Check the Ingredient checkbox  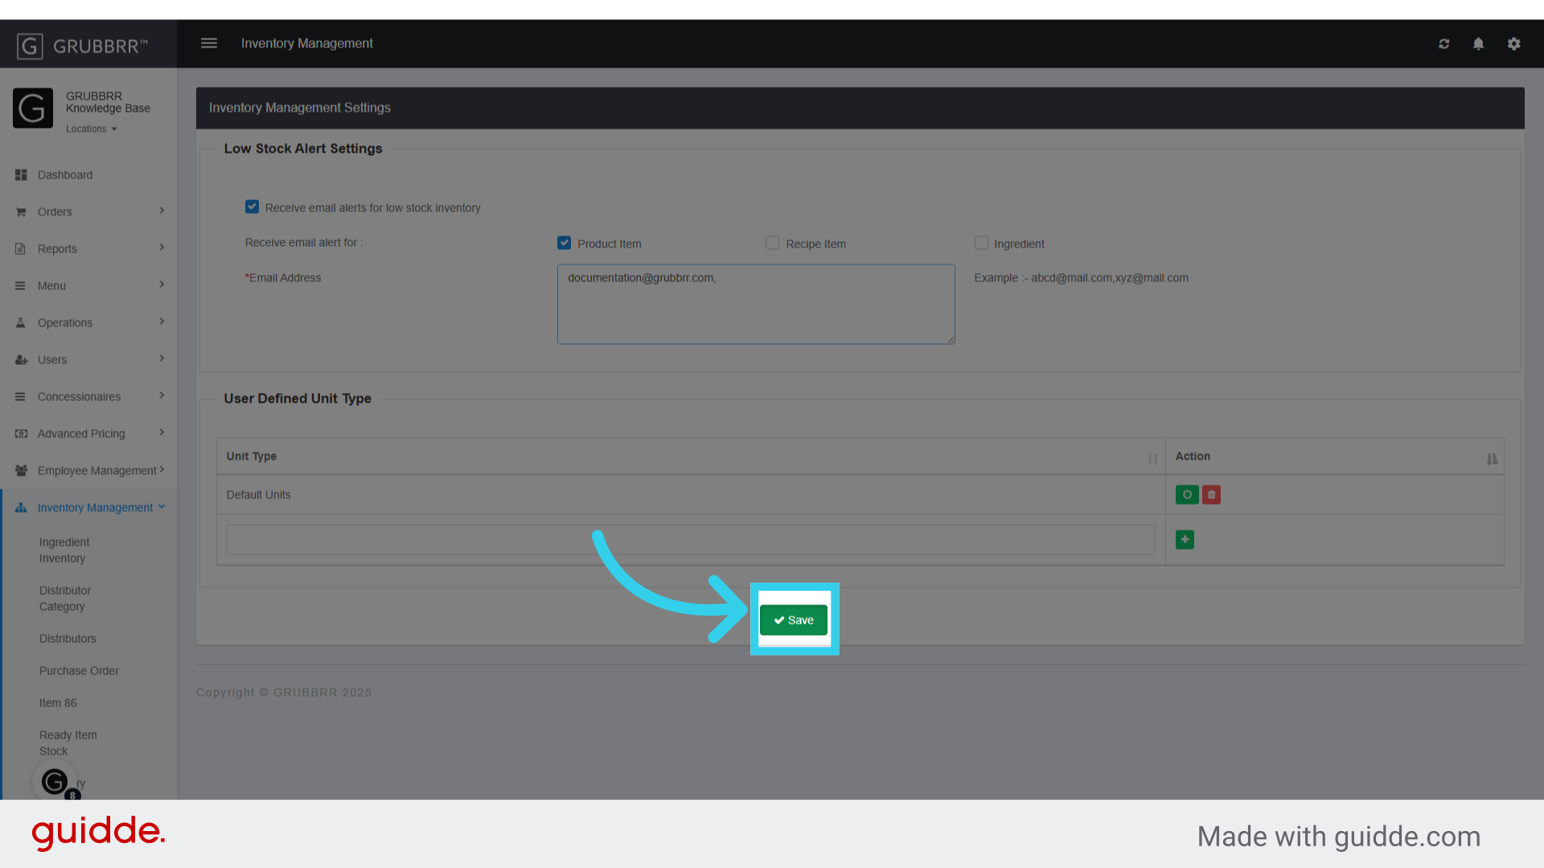click(x=981, y=243)
